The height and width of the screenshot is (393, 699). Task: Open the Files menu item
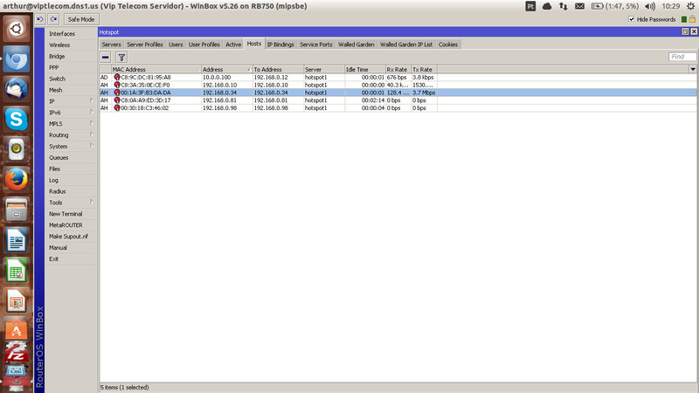[x=71, y=169]
